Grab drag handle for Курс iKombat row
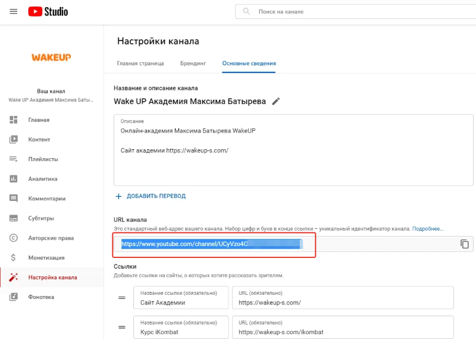The height and width of the screenshot is (340, 476). point(122,328)
